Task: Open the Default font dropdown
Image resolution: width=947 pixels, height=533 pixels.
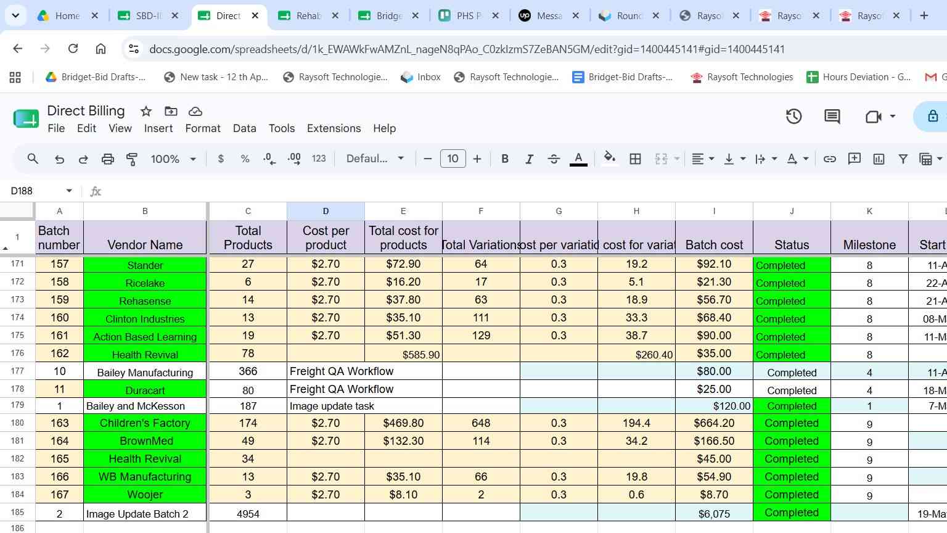Action: [375, 159]
